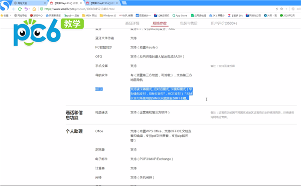Switch to the 商品详情 page tab
The height and width of the screenshot is (186, 301).
pos(132,23)
